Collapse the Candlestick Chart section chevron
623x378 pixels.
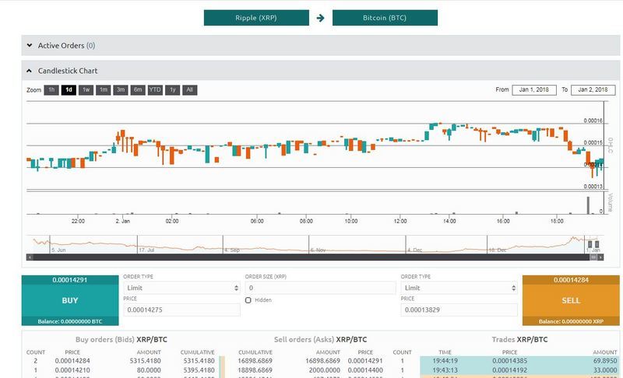[29, 71]
